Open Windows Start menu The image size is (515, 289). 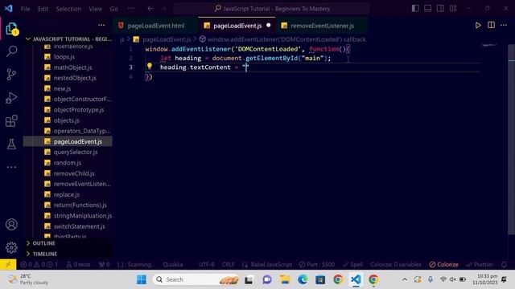point(142,279)
